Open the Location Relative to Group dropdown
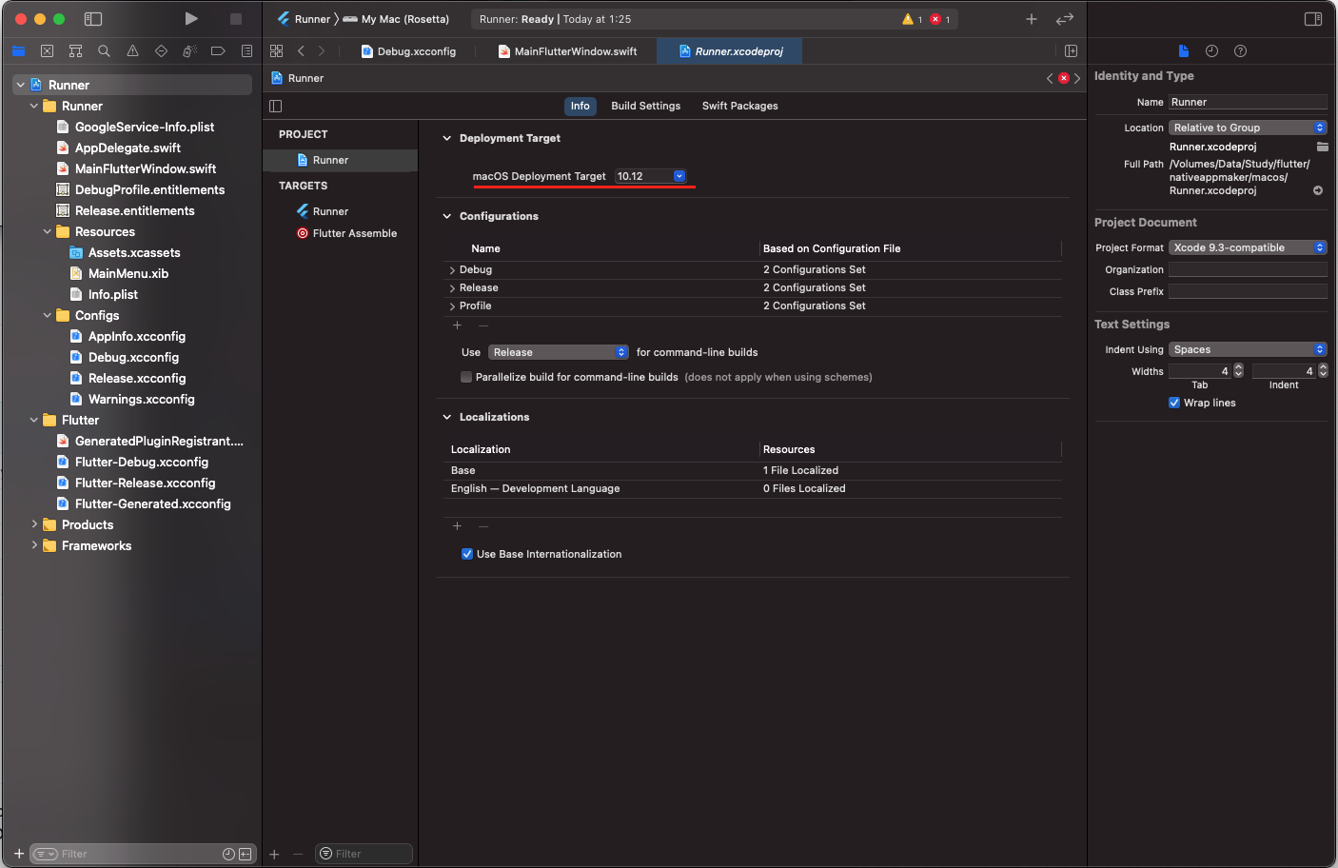The width and height of the screenshot is (1338, 868). click(x=1248, y=128)
